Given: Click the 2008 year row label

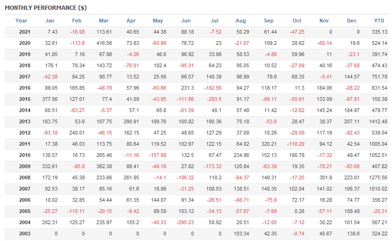Looking at the screenshot, I should (x=25, y=177).
